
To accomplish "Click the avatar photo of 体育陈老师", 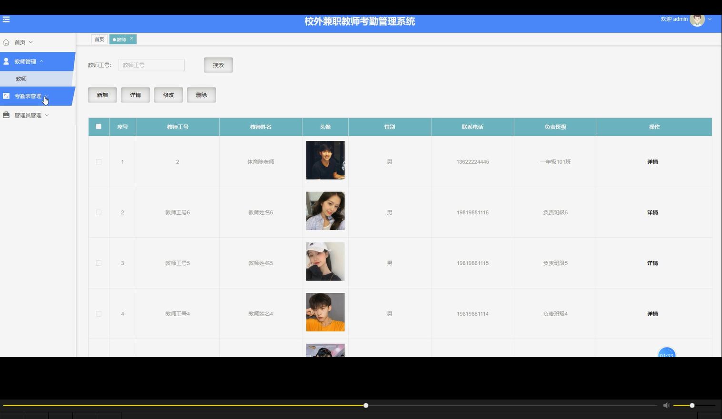I will point(325,160).
